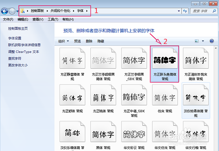Click the 预览 toolbar button
The width and height of the screenshot is (219, 151).
coord(77,41)
